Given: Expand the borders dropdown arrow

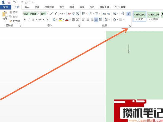Looking at the screenshot, I should coord(124,20).
